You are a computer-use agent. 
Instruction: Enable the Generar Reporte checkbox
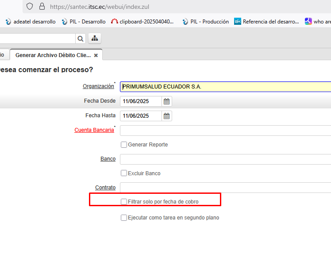tap(124, 145)
